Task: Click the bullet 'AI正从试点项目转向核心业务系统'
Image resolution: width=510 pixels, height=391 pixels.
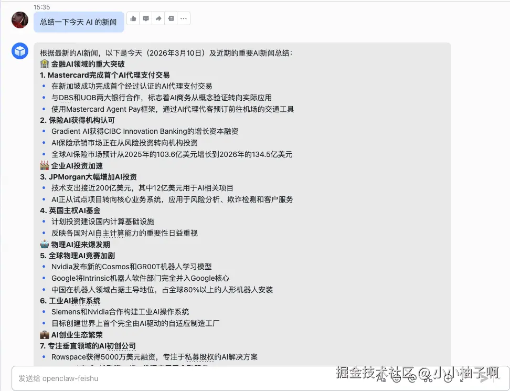Action: point(172,199)
